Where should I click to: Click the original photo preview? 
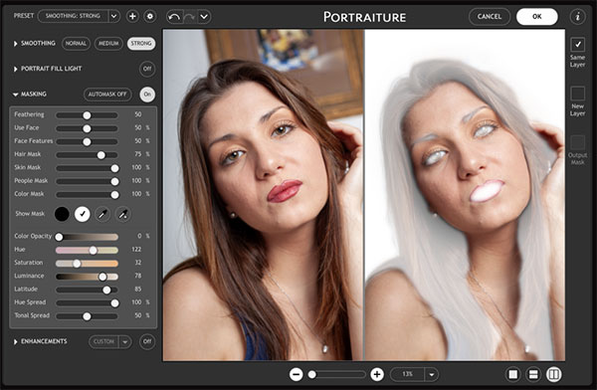coord(263,195)
